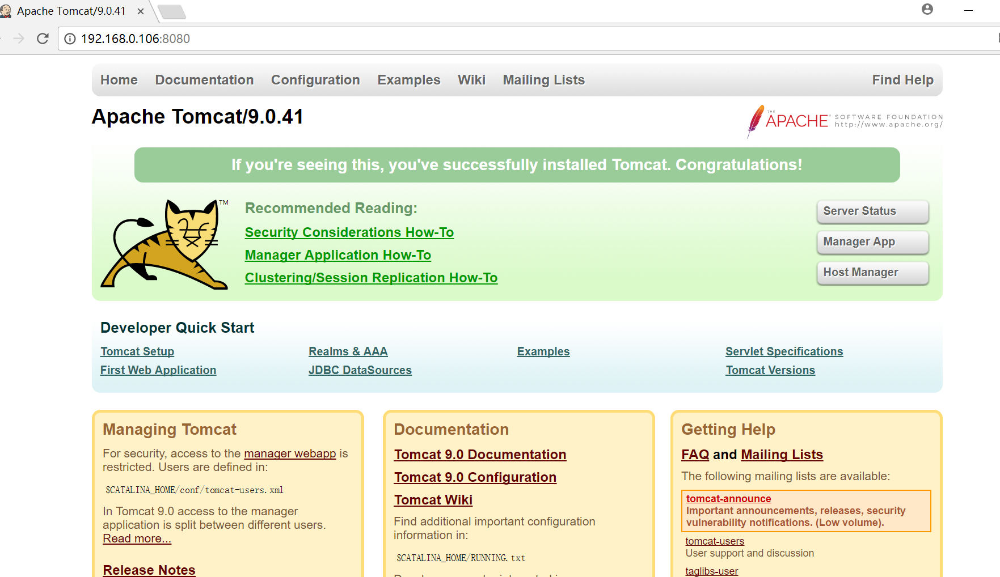
Task: Open the JDBC DataSources link
Action: (x=360, y=370)
